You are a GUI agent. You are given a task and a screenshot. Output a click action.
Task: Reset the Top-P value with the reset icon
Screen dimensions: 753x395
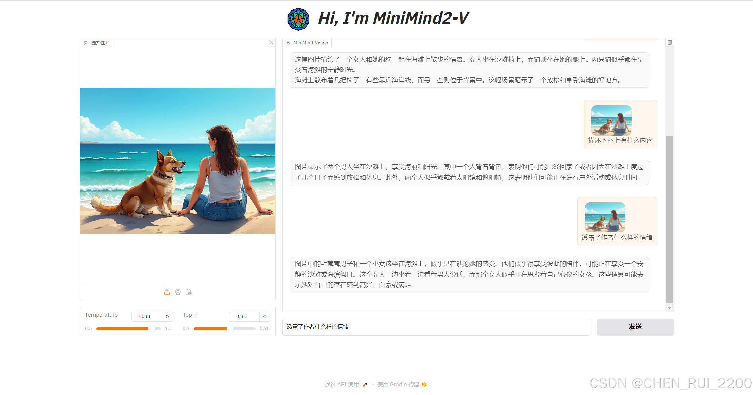click(265, 316)
